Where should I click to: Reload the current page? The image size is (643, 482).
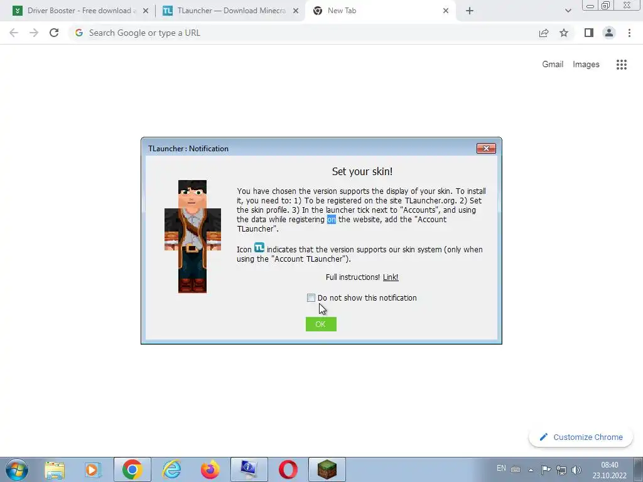pyautogui.click(x=54, y=33)
